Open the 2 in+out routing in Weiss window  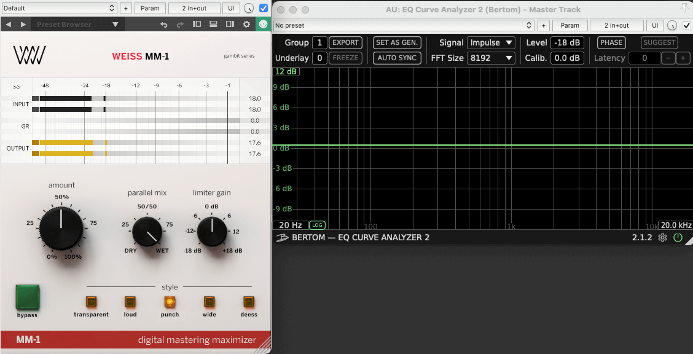click(x=194, y=8)
